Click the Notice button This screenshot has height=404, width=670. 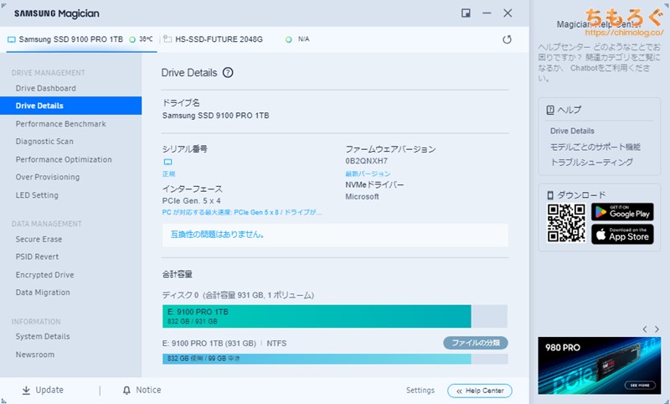(x=142, y=390)
